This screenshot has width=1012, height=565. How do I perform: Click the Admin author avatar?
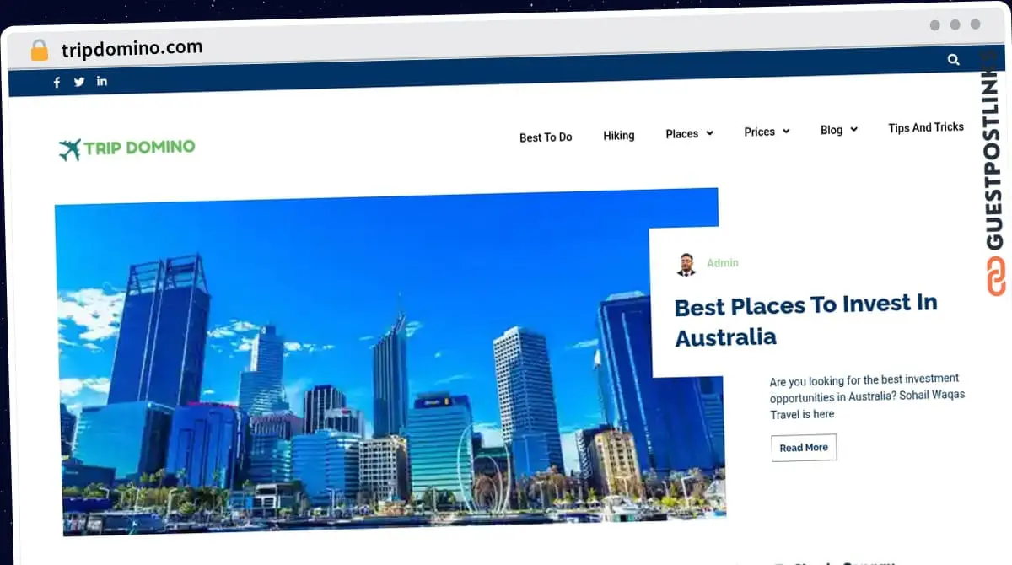tap(686, 265)
